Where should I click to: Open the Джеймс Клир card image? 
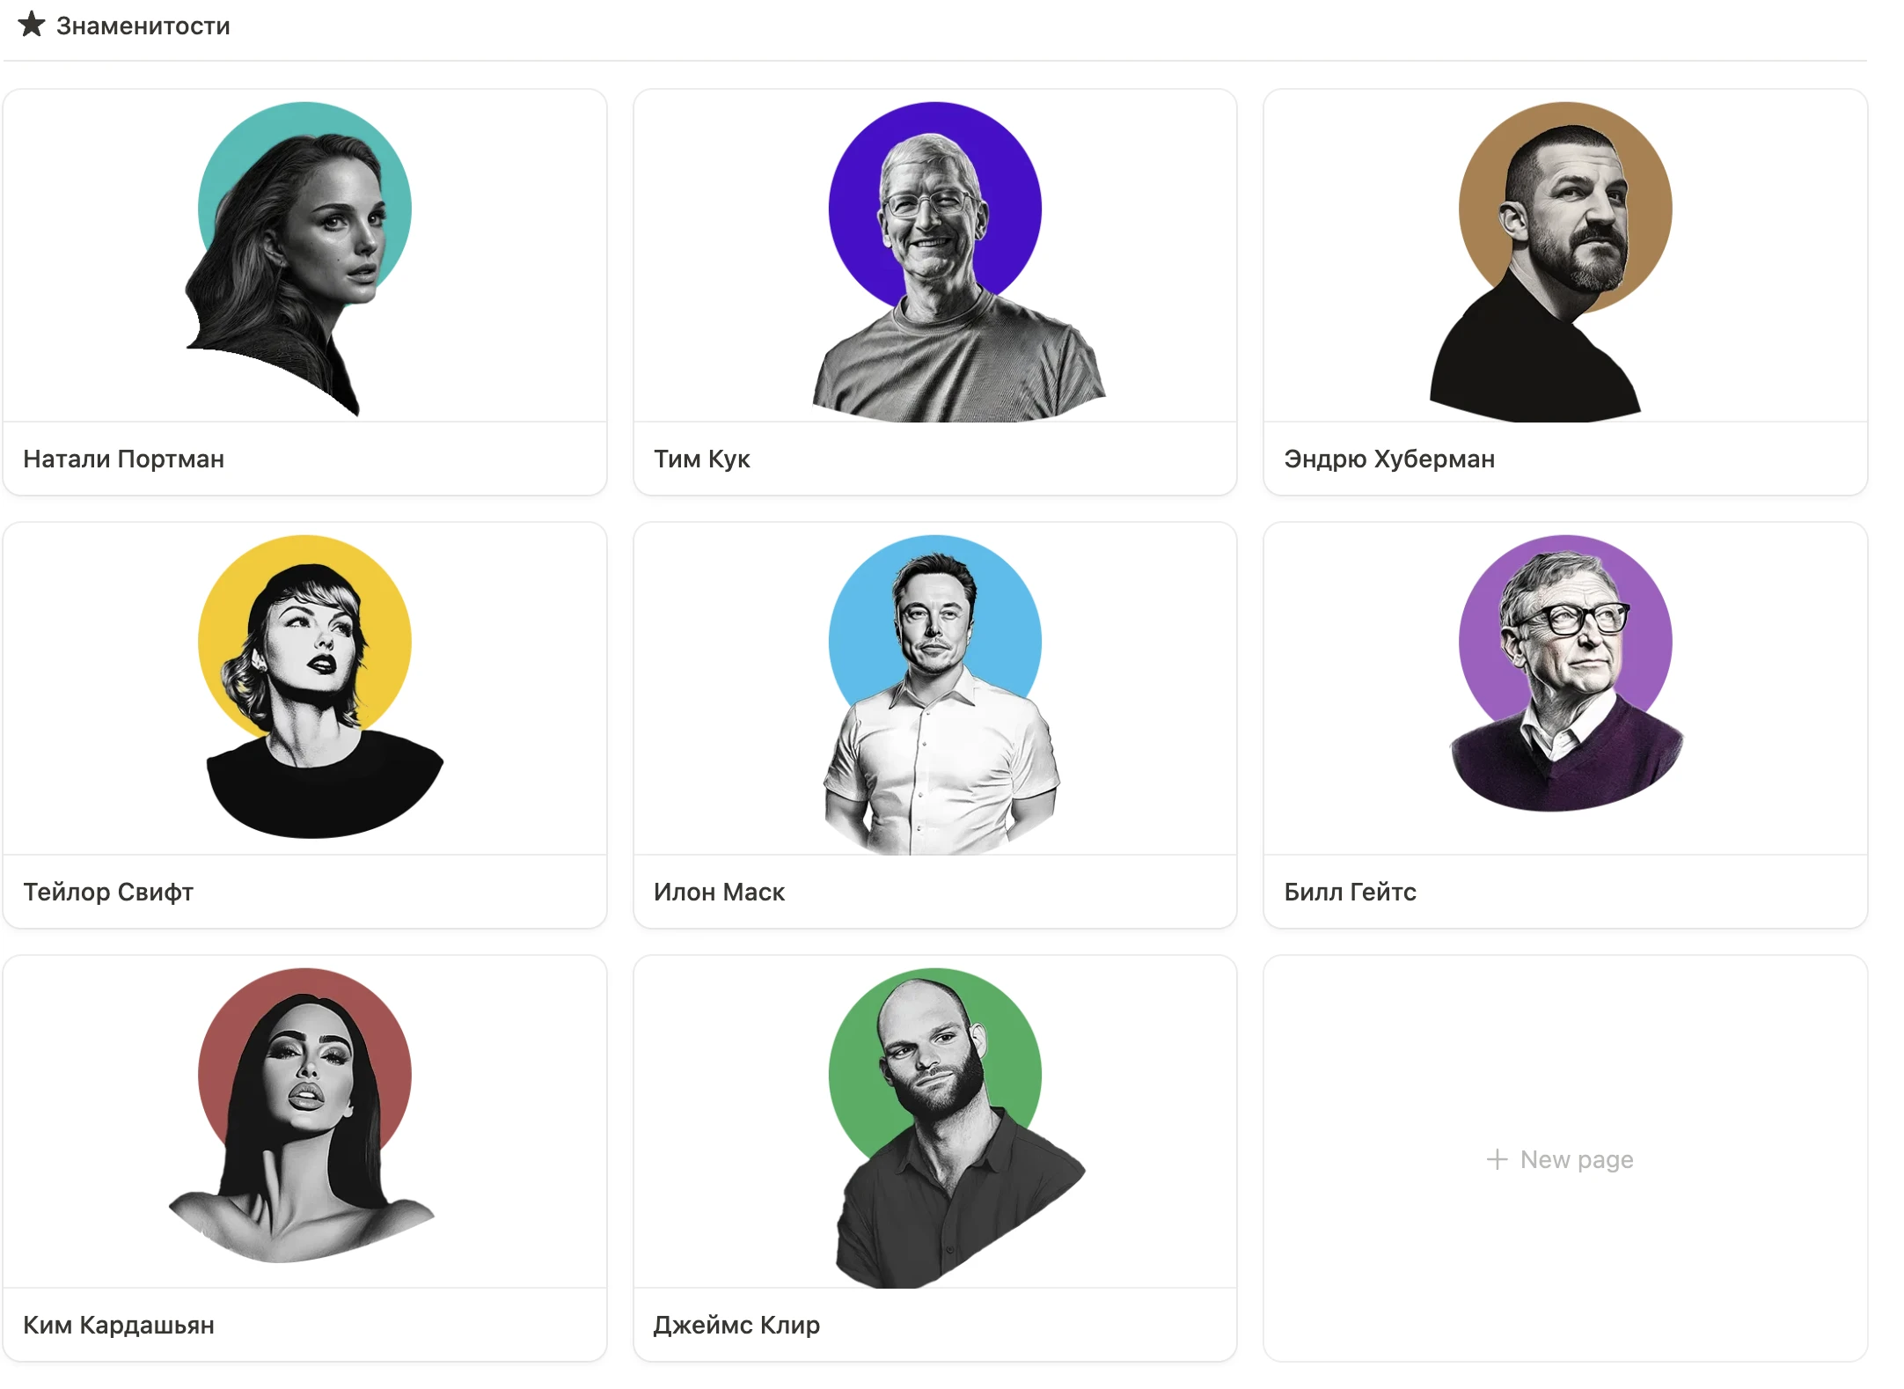coord(935,1122)
